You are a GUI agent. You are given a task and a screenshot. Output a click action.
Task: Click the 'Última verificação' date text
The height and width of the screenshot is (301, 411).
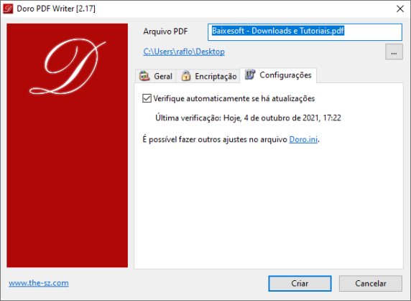[x=248, y=118]
